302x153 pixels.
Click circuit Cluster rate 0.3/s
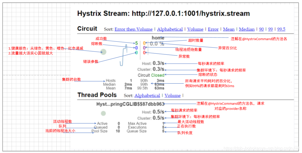159,69
